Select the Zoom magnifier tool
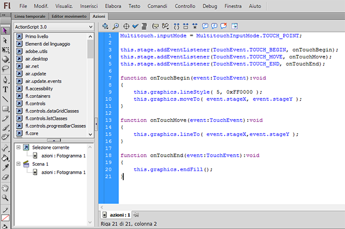 [5, 198]
